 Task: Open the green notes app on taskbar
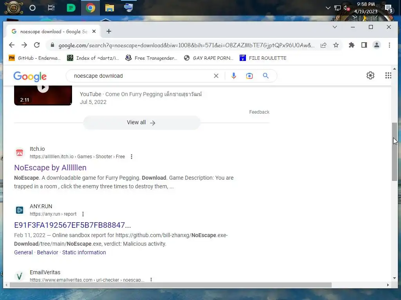71,8
